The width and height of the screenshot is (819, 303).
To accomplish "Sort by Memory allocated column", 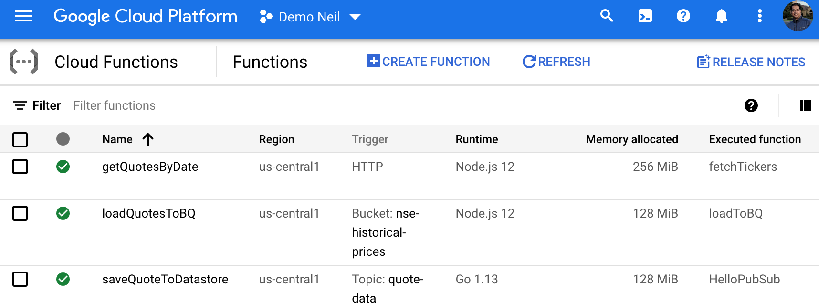I will pos(632,139).
